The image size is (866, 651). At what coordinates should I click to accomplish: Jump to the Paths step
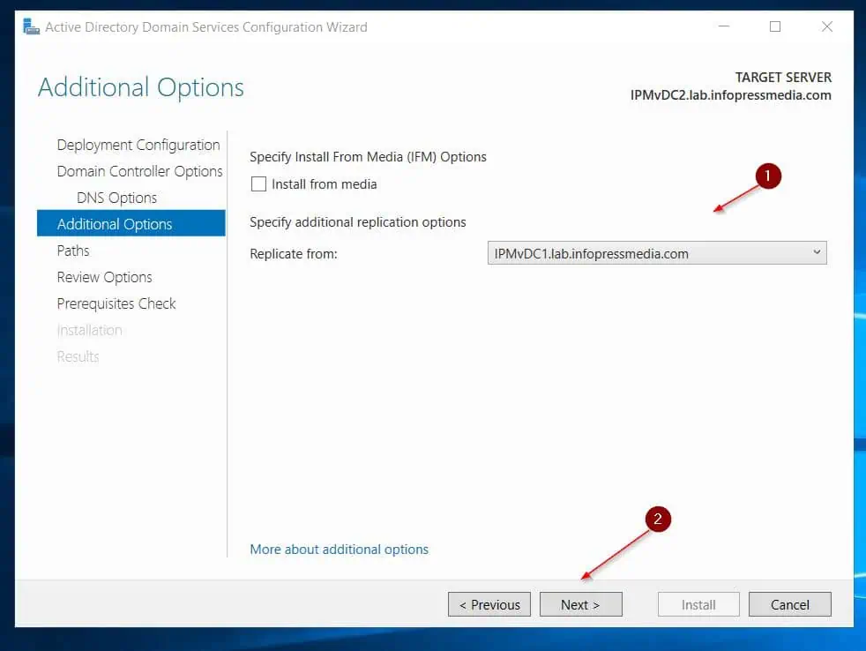click(x=73, y=251)
